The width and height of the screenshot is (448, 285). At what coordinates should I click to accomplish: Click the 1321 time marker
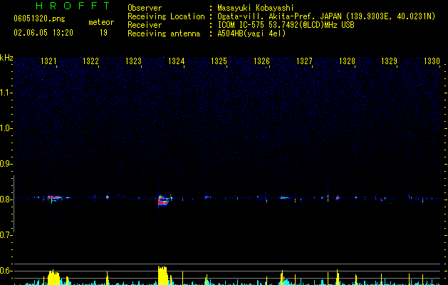point(48,61)
